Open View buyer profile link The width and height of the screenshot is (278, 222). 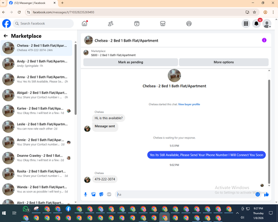click(x=189, y=104)
